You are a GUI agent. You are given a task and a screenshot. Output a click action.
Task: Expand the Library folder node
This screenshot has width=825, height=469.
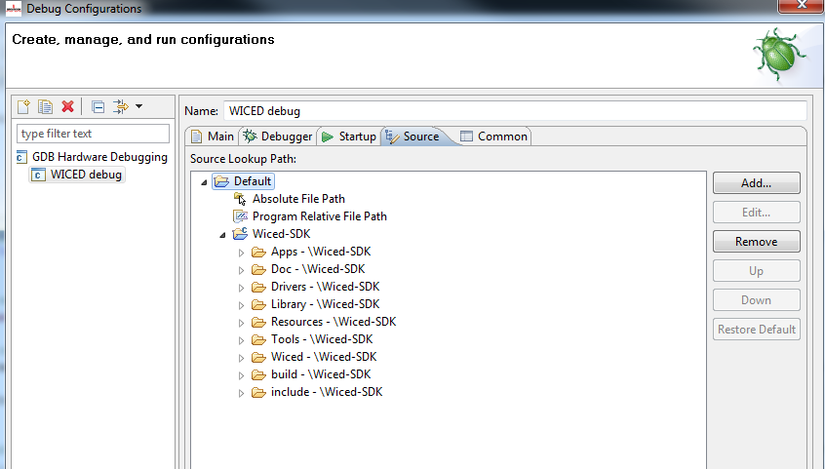tap(241, 305)
